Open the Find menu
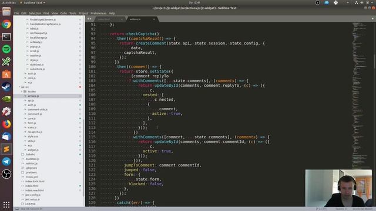Screen dimensions: 376x211 46,13
